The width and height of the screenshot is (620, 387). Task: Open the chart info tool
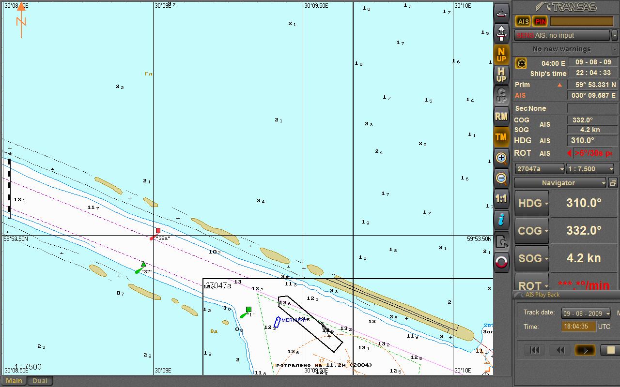[501, 220]
